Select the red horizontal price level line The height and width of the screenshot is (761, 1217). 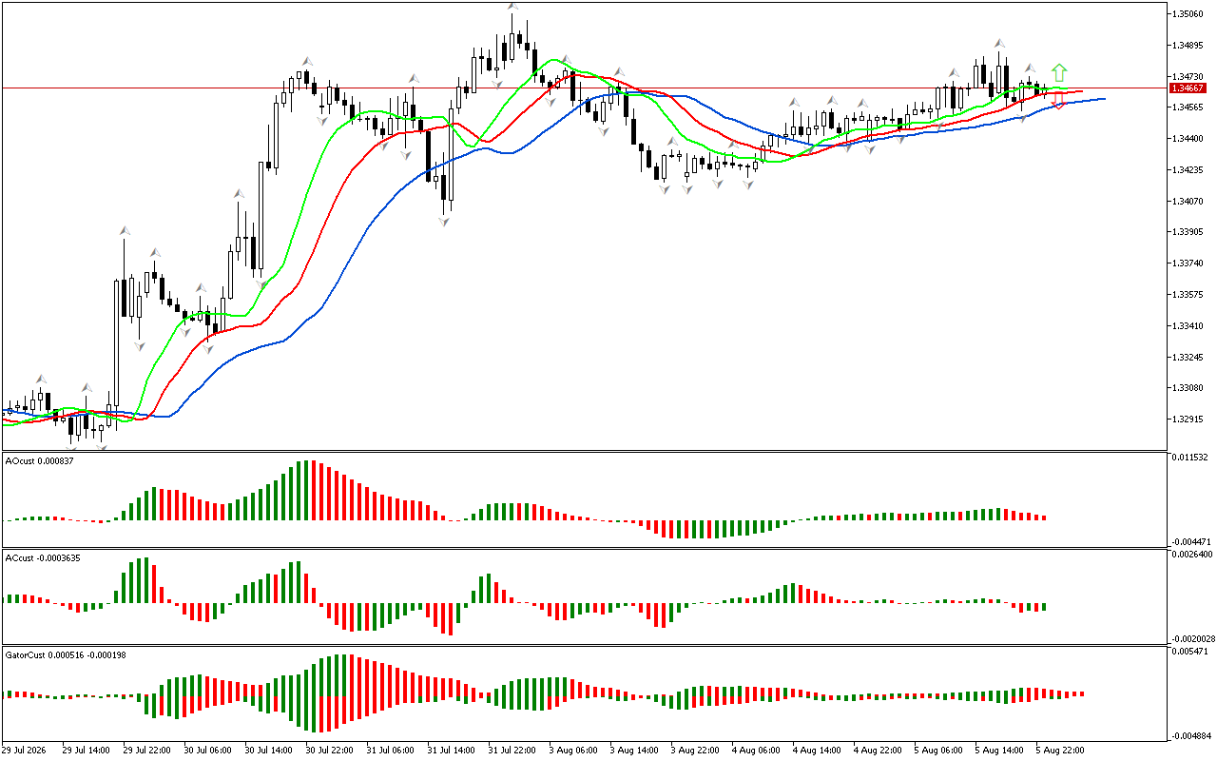tap(584, 88)
